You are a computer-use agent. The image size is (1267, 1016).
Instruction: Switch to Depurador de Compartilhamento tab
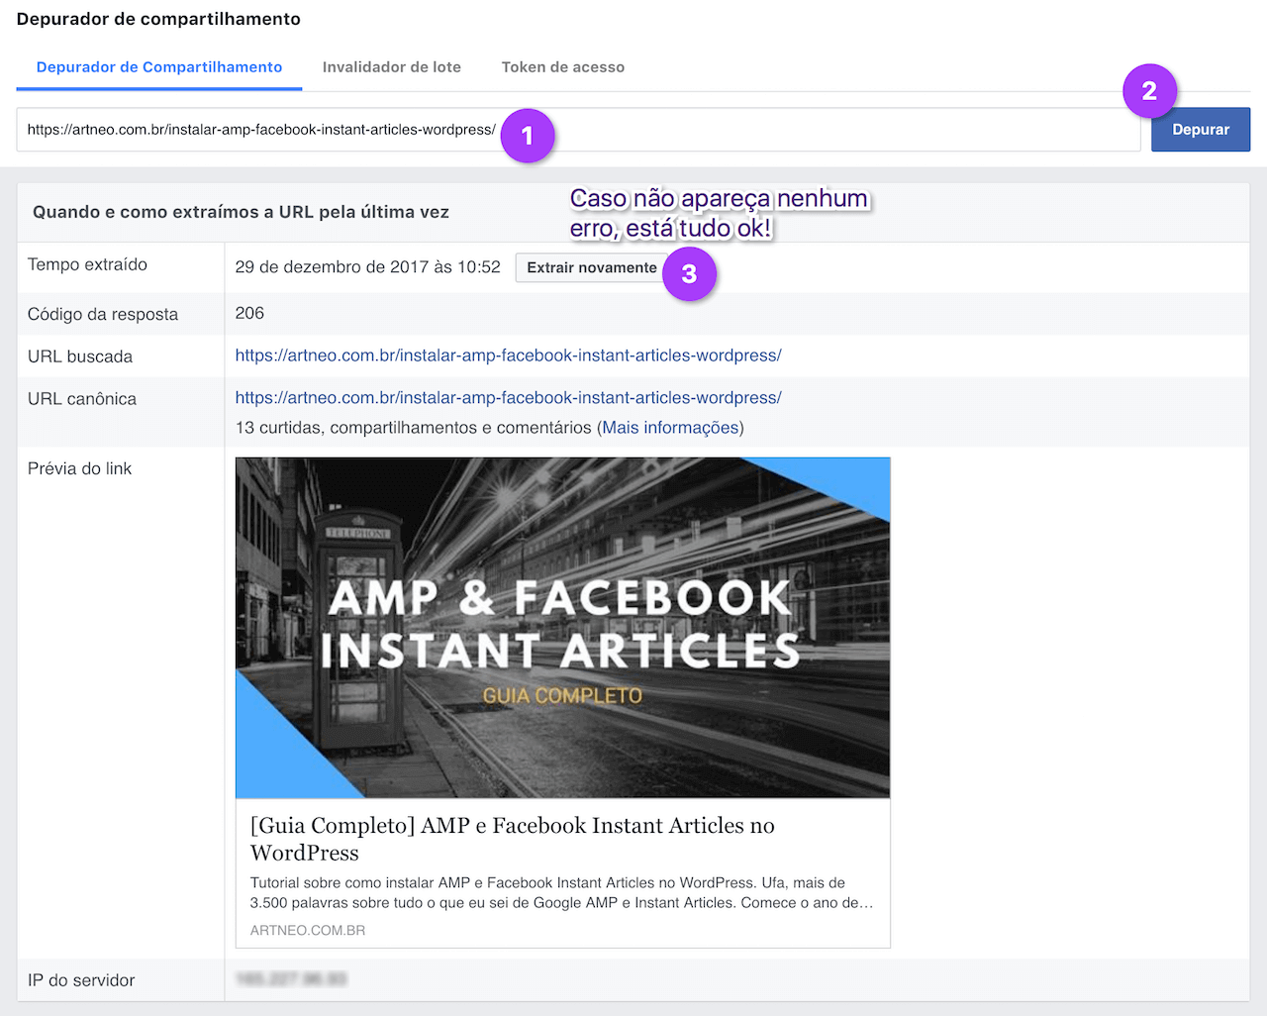click(159, 67)
